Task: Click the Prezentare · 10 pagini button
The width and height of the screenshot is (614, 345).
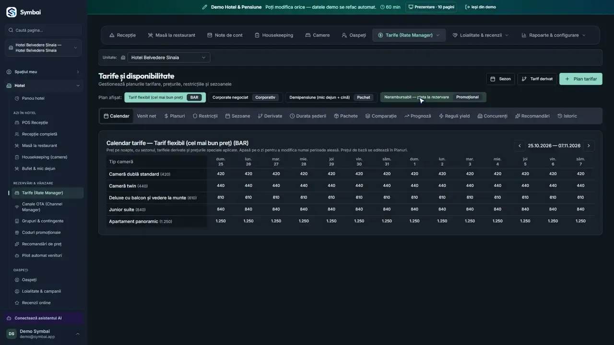Action: [431, 7]
